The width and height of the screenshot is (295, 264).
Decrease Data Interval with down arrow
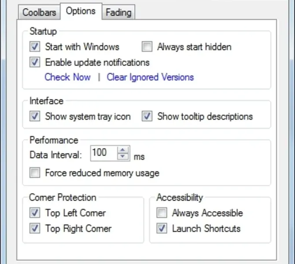[x=123, y=157]
